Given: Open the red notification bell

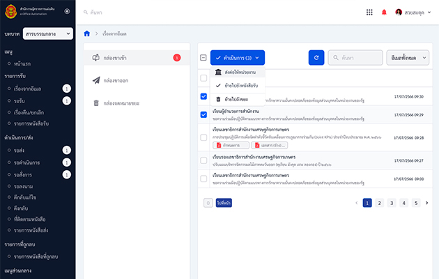Looking at the screenshot, I should (x=384, y=12).
